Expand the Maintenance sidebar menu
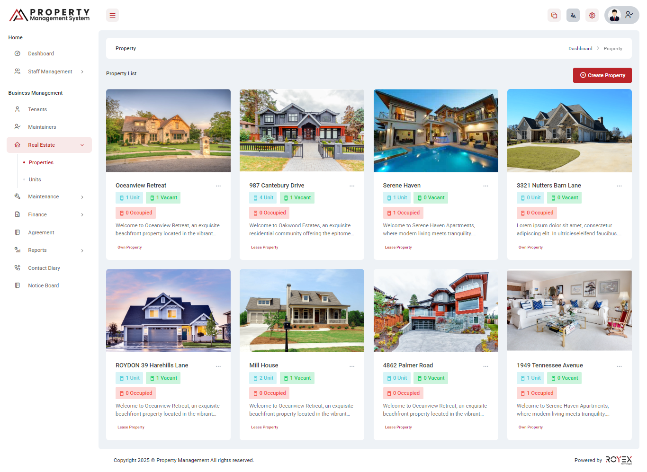This screenshot has width=647, height=472. pos(49,197)
